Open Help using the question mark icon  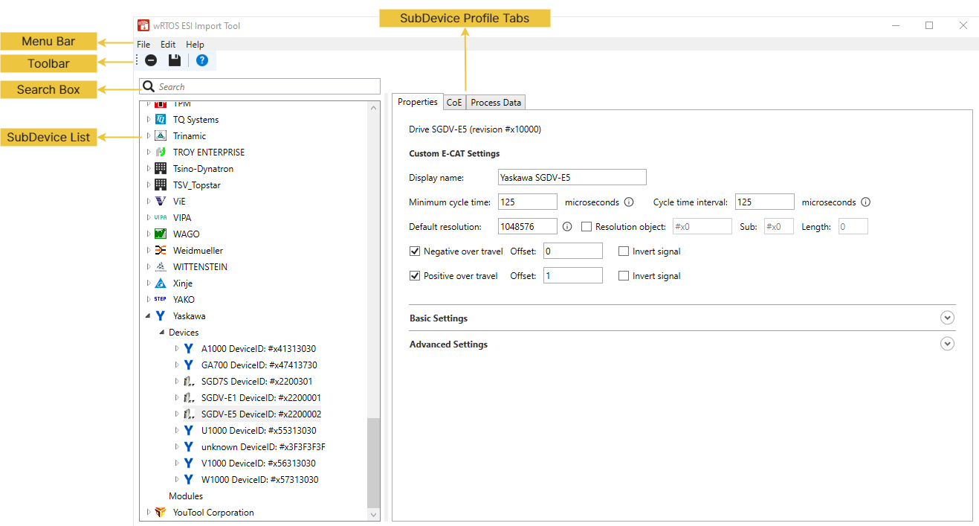pyautogui.click(x=201, y=60)
